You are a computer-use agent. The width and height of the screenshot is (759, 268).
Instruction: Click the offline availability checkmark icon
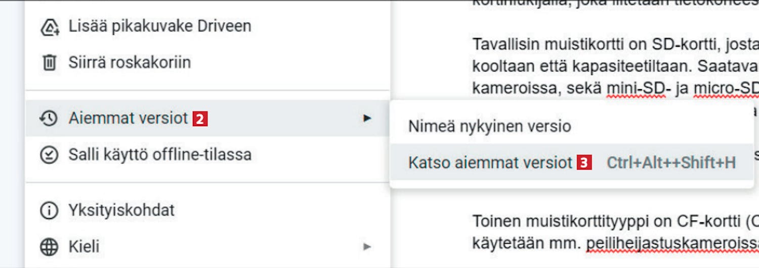tap(49, 155)
